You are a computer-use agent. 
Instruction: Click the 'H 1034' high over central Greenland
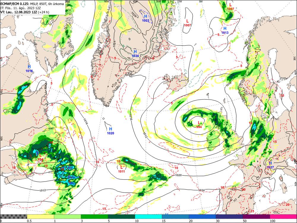[x=135, y=54]
